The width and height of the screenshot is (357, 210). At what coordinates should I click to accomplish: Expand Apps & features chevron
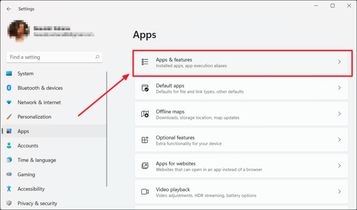pos(339,62)
